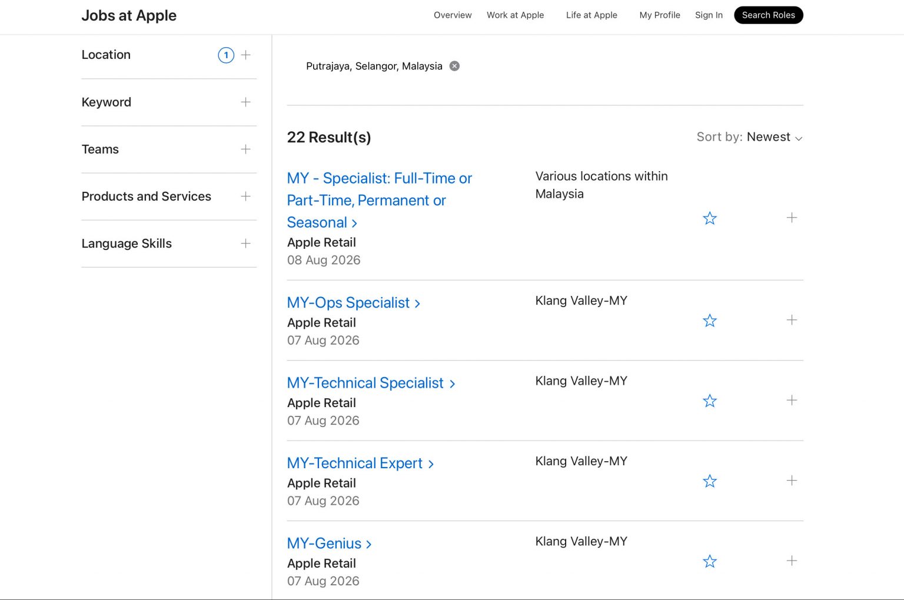The height and width of the screenshot is (600, 904).
Task: Expand the Products and Services filter
Action: (x=246, y=196)
